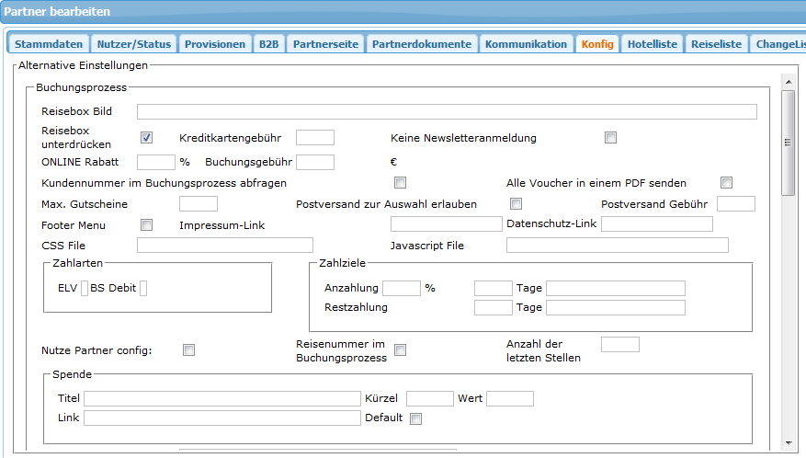Focus the ONLINE Rabatt percent field
Image resolution: width=806 pixels, height=458 pixels.
[155, 162]
